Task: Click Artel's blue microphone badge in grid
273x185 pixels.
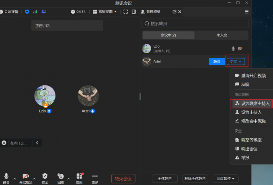Action: point(93,111)
